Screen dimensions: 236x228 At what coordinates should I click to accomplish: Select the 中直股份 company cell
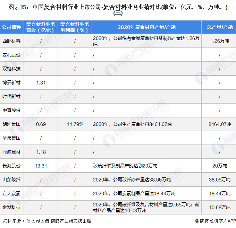pos(11,110)
